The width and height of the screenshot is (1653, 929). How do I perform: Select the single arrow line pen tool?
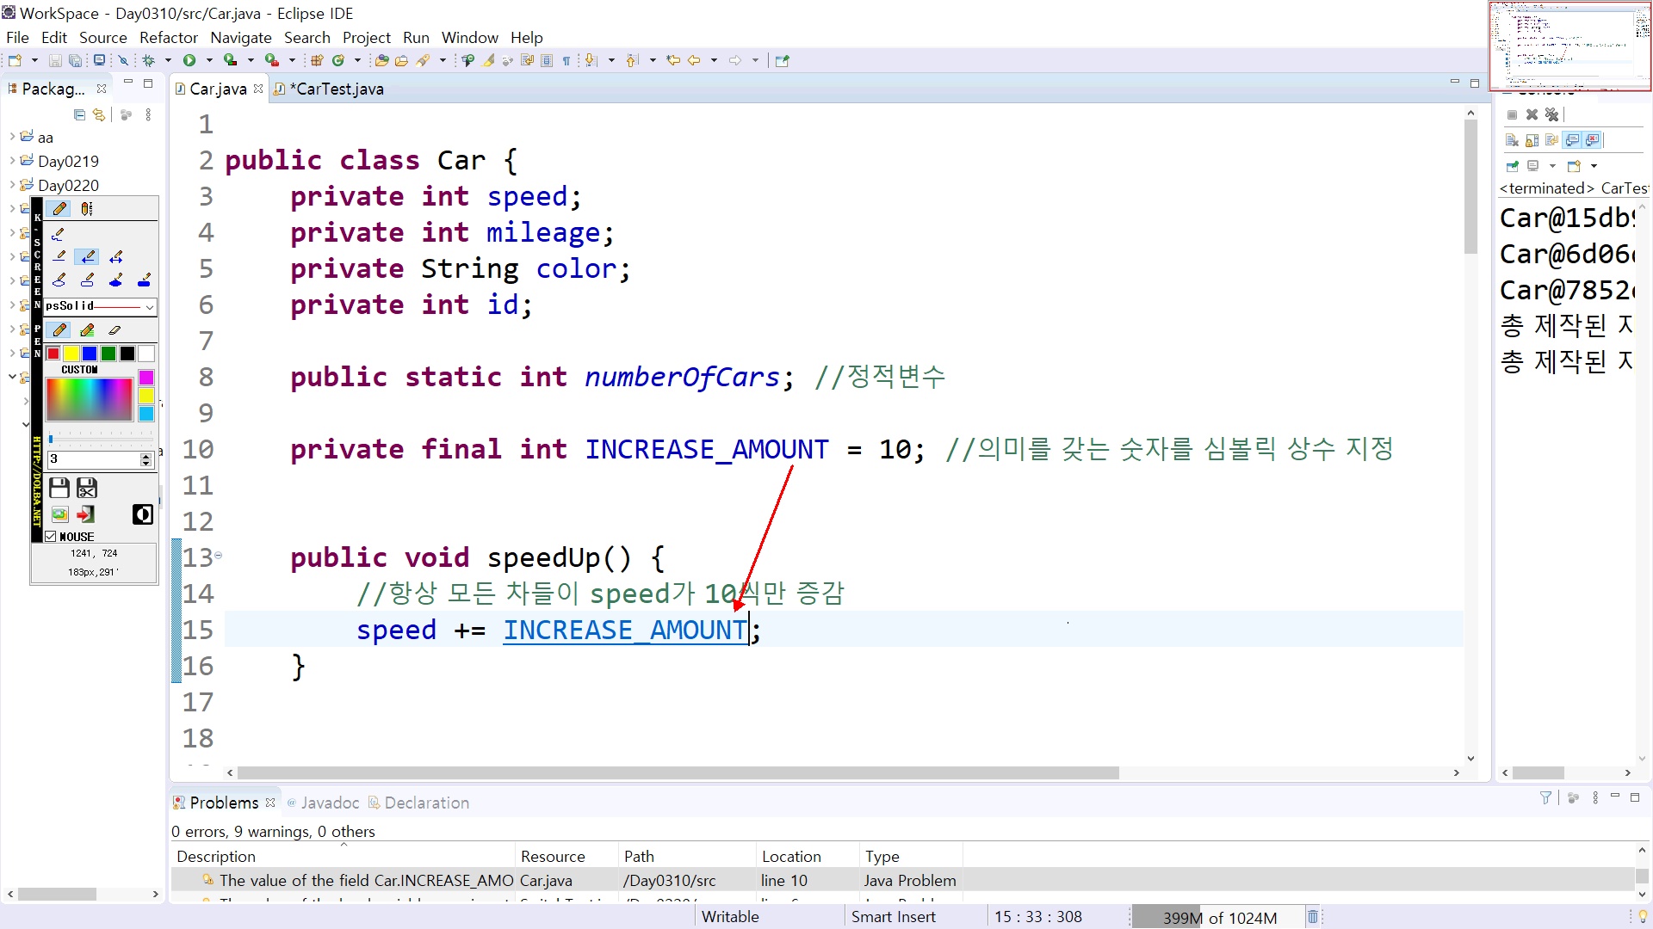pos(87,256)
